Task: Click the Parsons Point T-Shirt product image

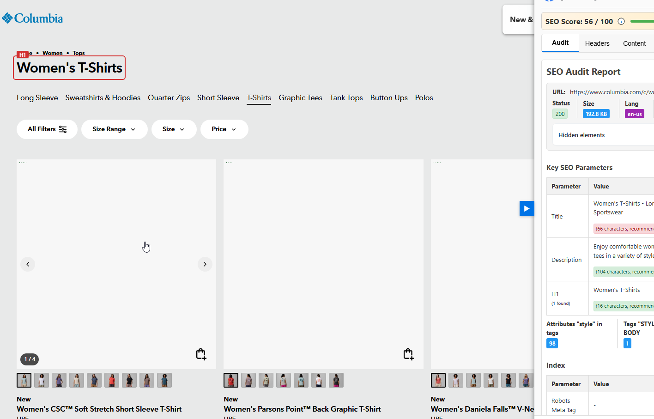Action: (x=323, y=264)
